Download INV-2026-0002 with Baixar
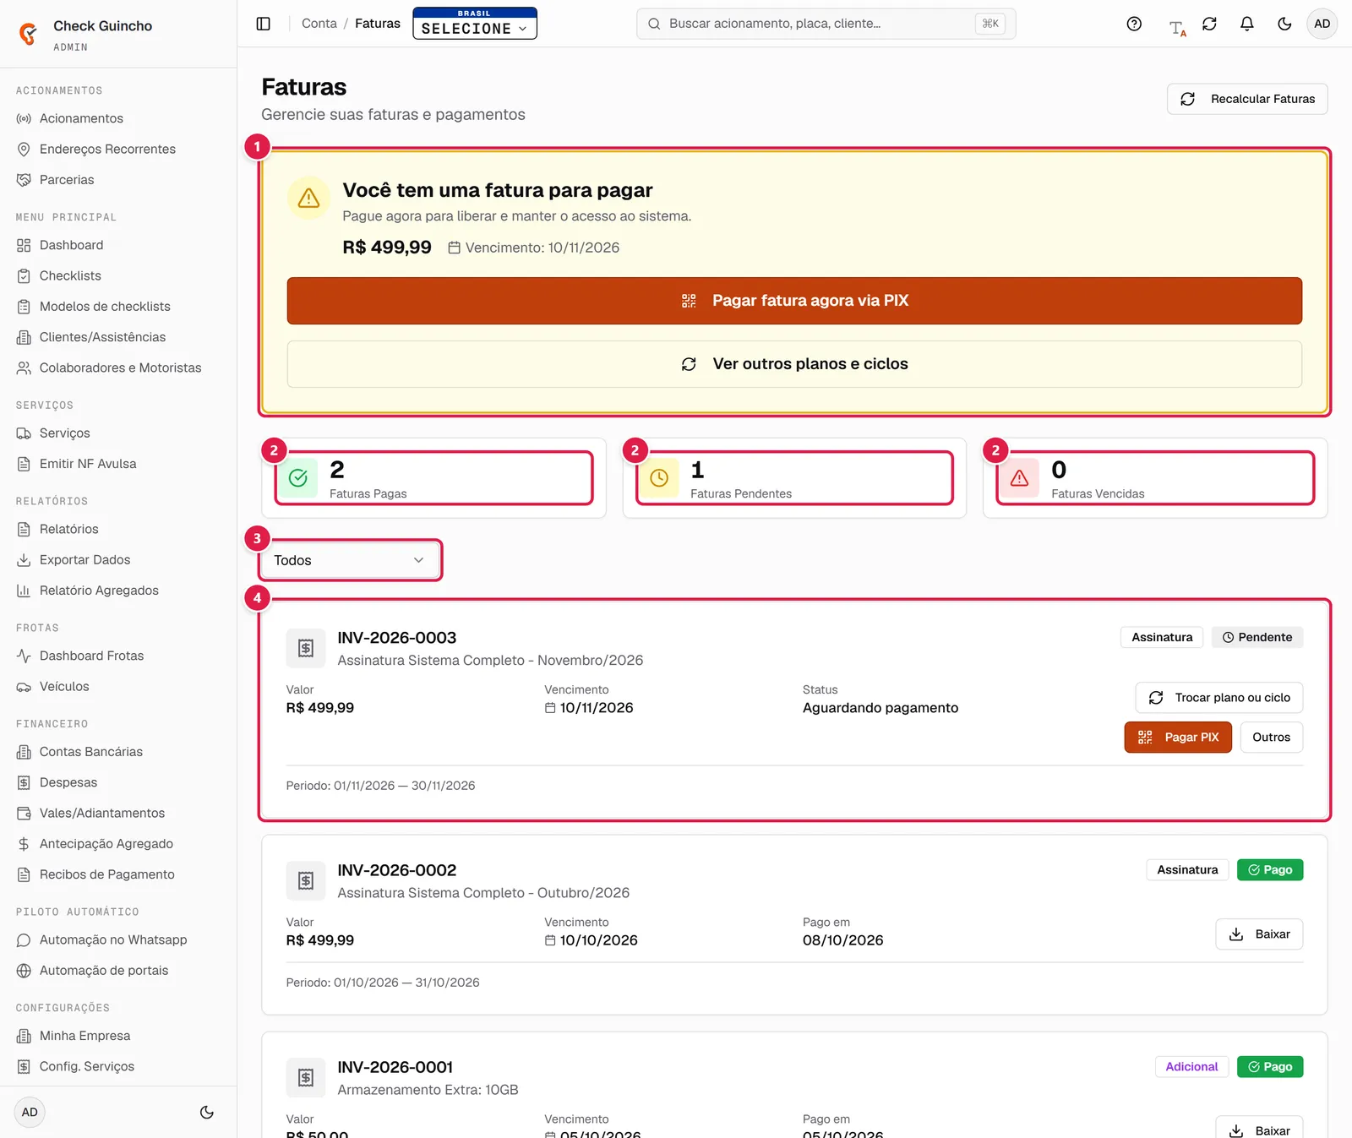Image resolution: width=1352 pixels, height=1138 pixels. [1259, 934]
